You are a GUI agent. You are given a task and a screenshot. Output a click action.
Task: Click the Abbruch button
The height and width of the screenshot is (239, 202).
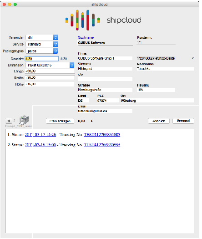pyautogui.click(x=159, y=121)
